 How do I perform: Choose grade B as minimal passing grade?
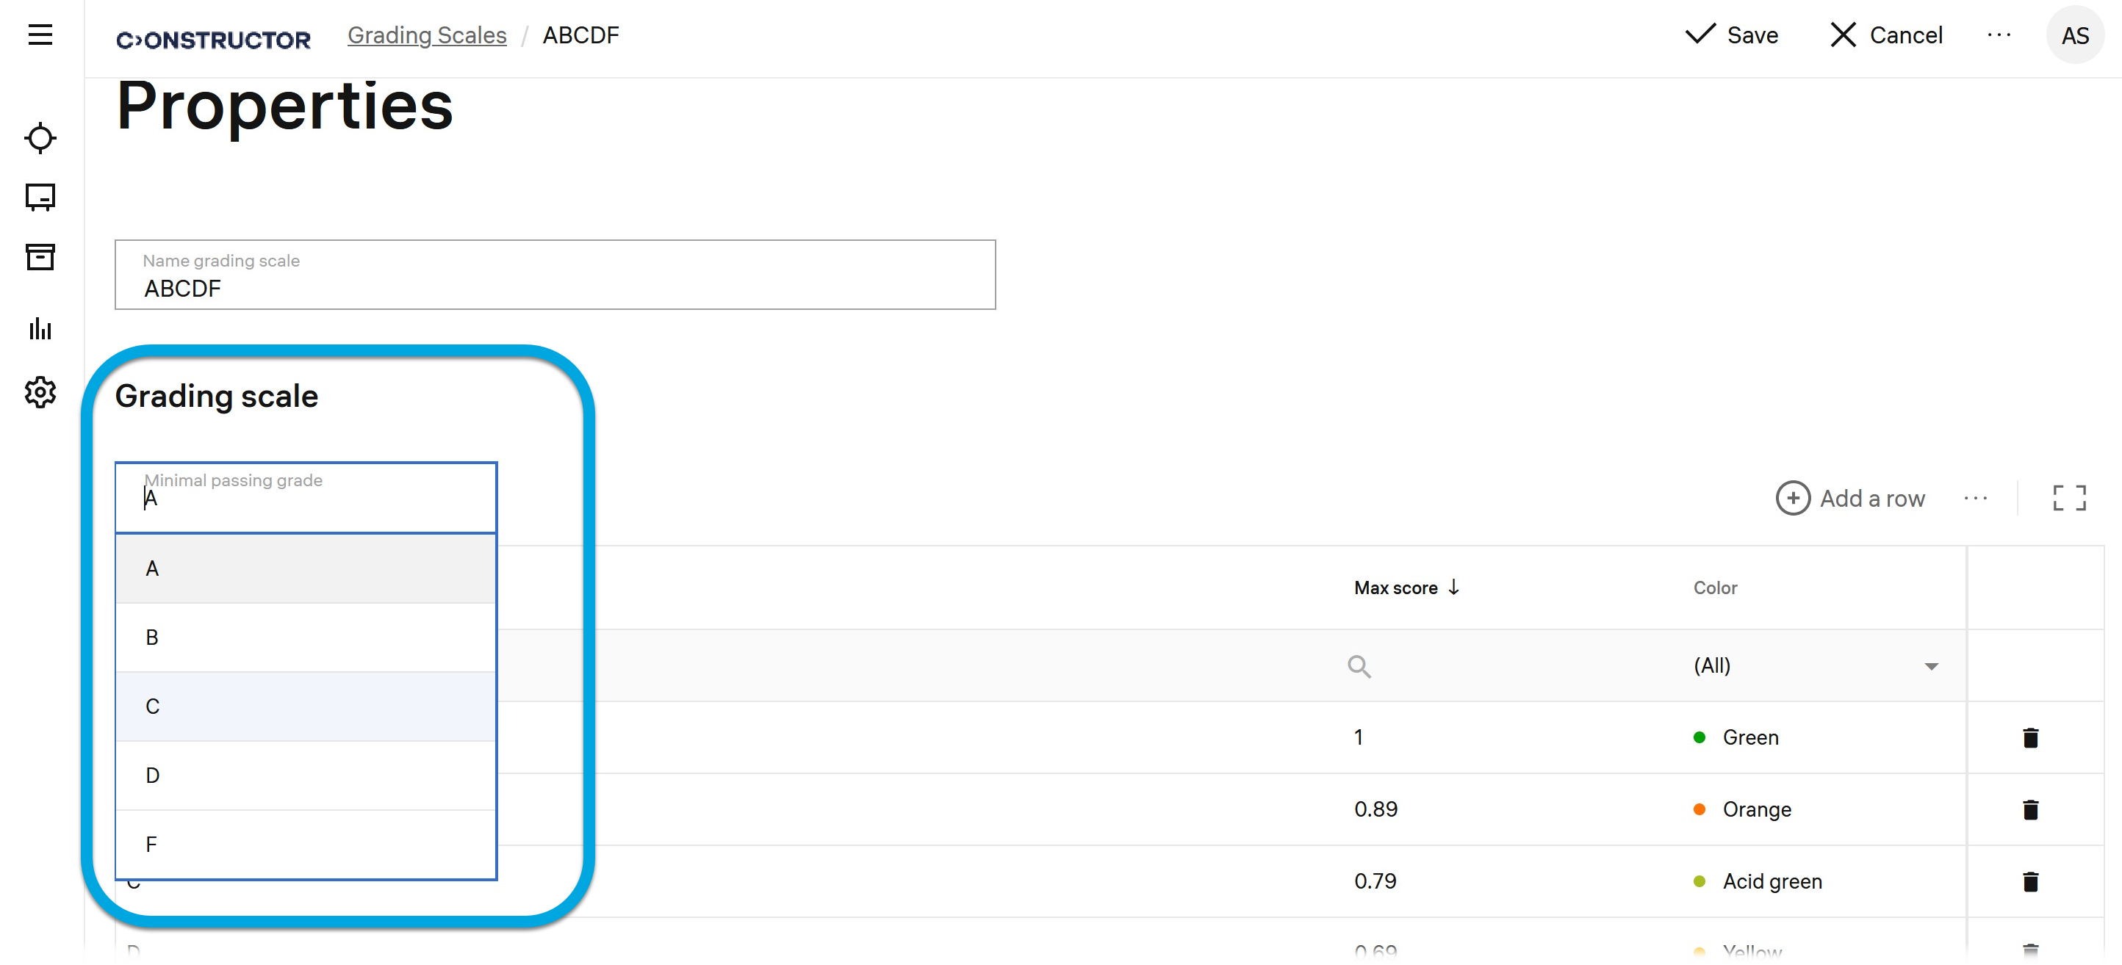[x=306, y=637]
